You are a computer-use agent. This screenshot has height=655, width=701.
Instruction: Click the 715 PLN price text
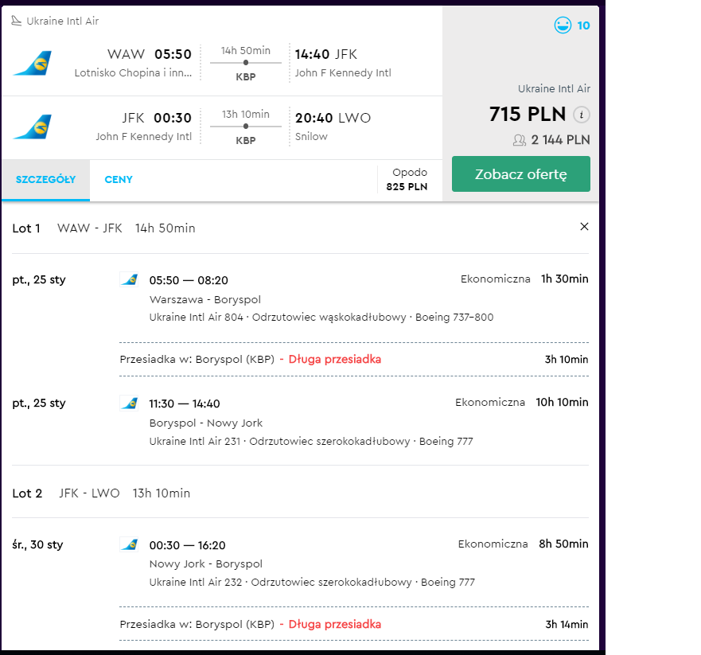[528, 114]
